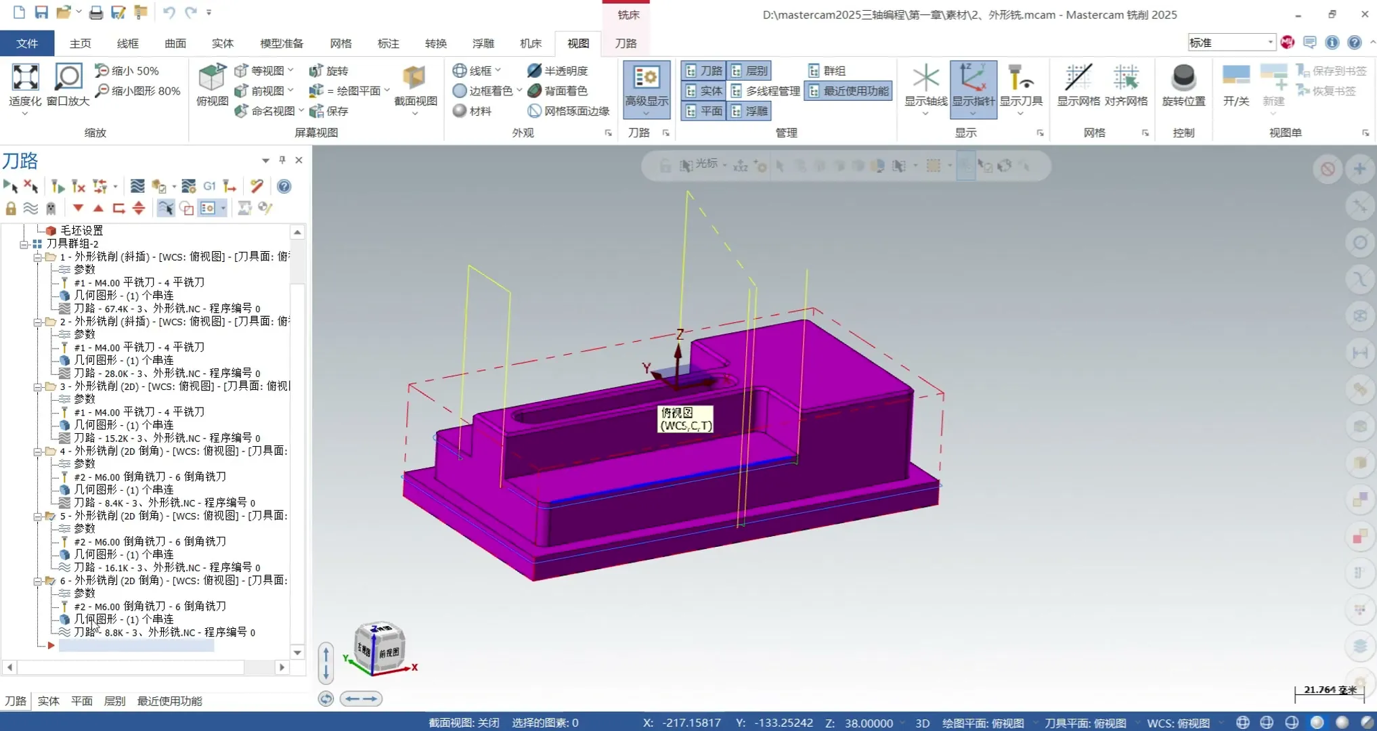Click the 显示轴线 show axes icon
Screen dimensions: 1377x731
click(925, 78)
